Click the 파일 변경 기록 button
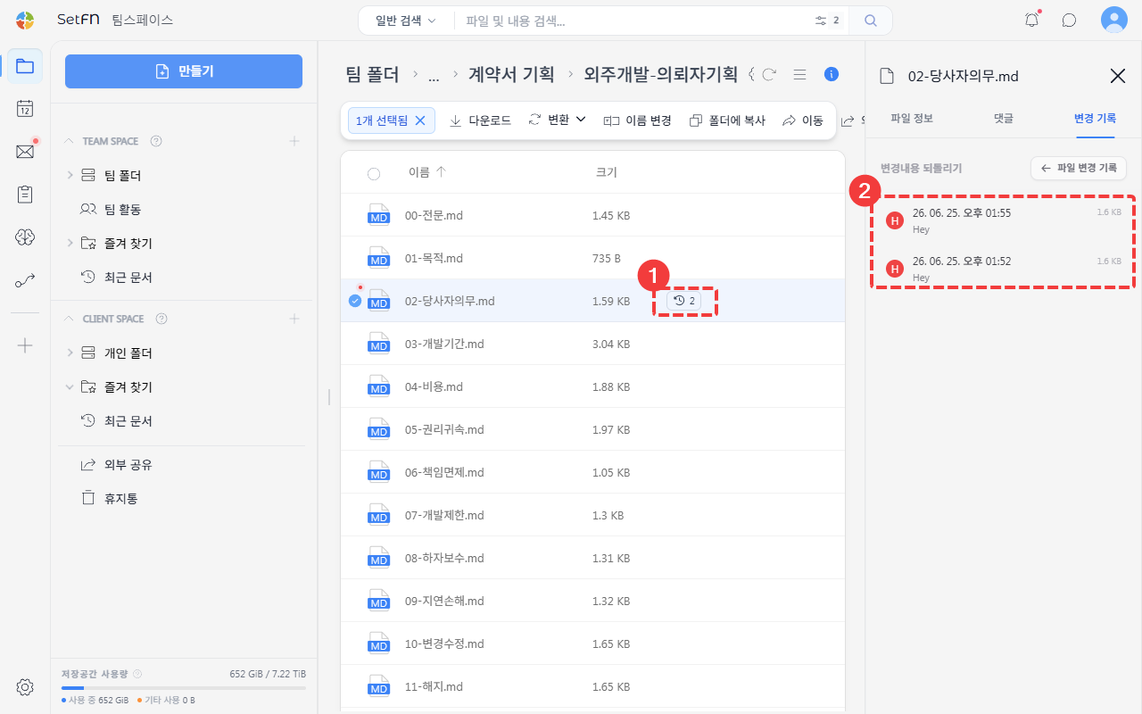 1078,168
